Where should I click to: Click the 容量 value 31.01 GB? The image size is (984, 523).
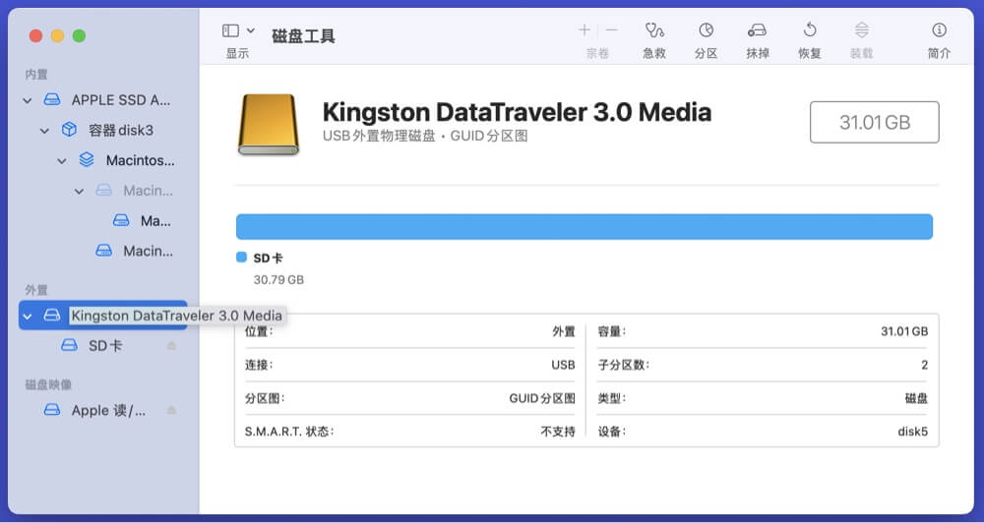904,331
